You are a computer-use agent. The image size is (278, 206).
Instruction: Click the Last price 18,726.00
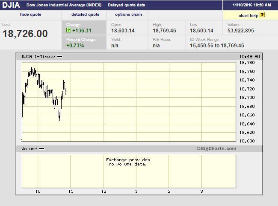[x=25, y=34]
